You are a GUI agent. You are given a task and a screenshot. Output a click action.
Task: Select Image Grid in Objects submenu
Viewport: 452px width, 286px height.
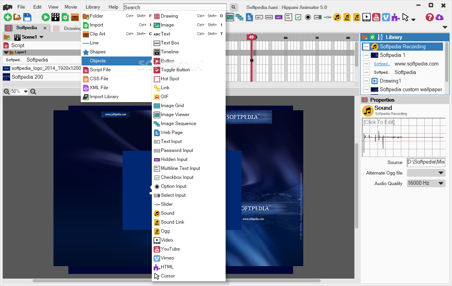pyautogui.click(x=189, y=106)
